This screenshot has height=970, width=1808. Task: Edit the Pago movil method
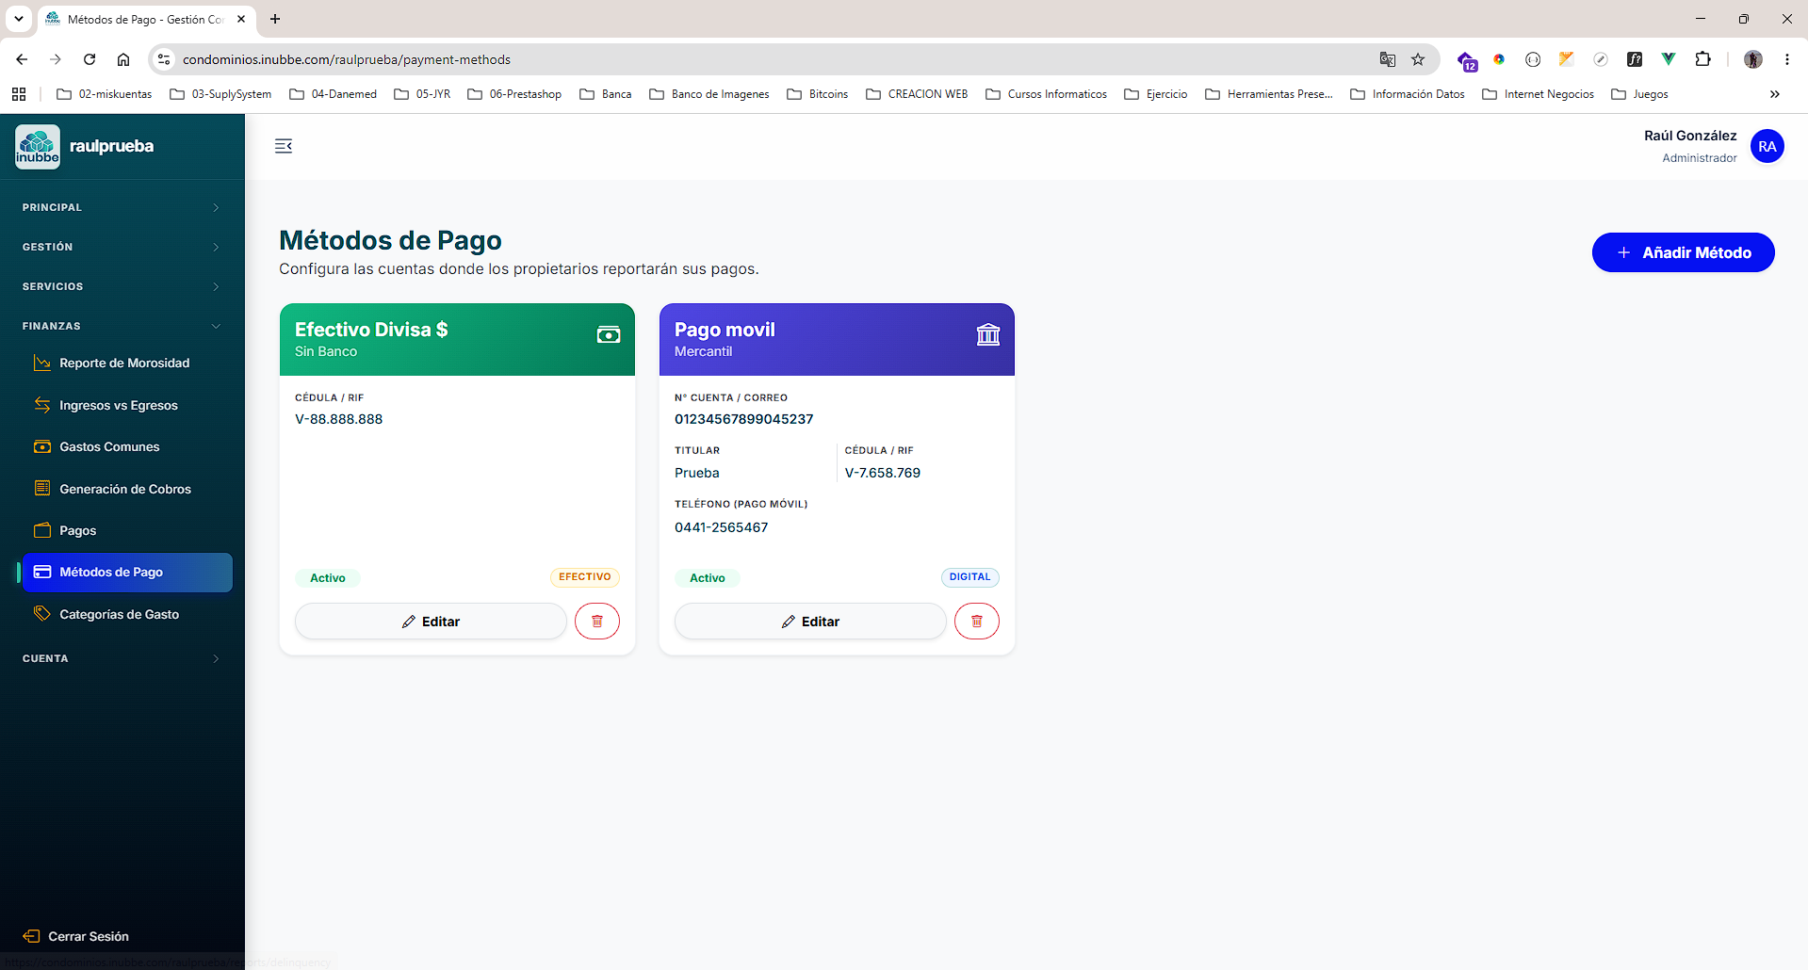click(810, 622)
